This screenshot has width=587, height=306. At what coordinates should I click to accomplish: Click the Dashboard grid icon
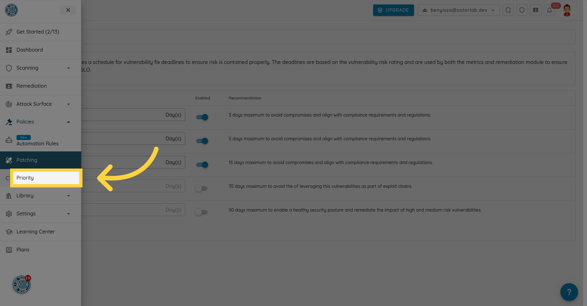tap(9, 50)
